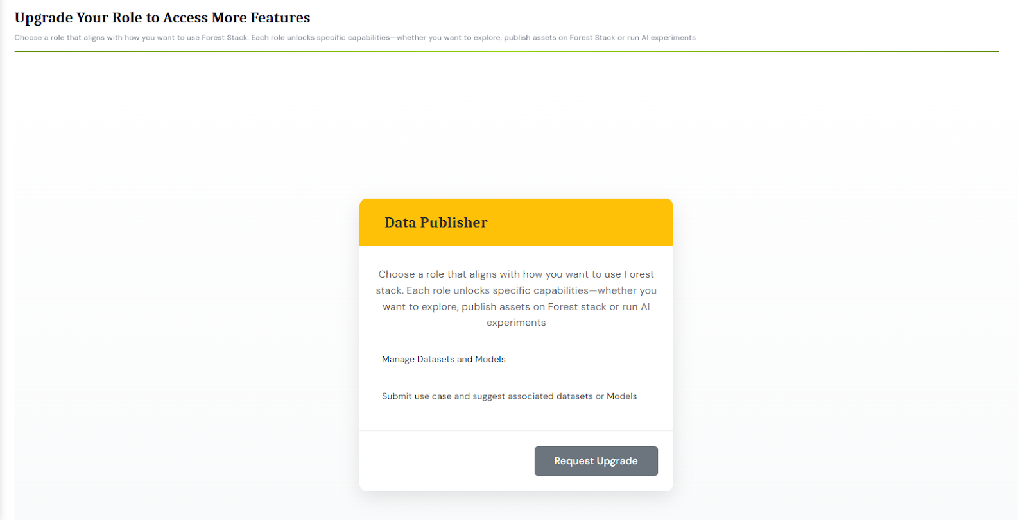Click the word "Upgrade" in the page heading

44,18
